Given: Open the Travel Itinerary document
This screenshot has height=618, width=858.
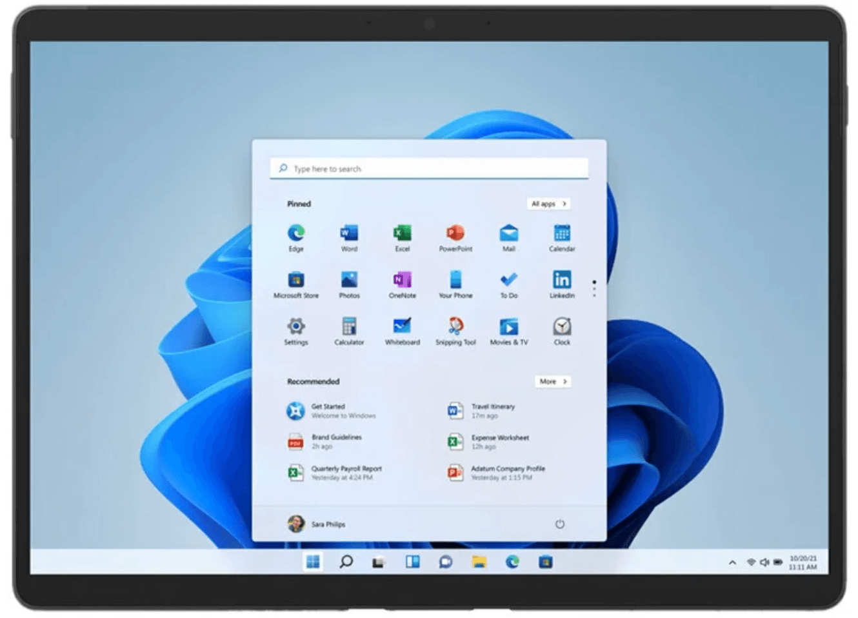Looking at the screenshot, I should coord(493,411).
